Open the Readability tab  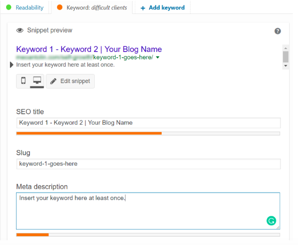point(25,8)
